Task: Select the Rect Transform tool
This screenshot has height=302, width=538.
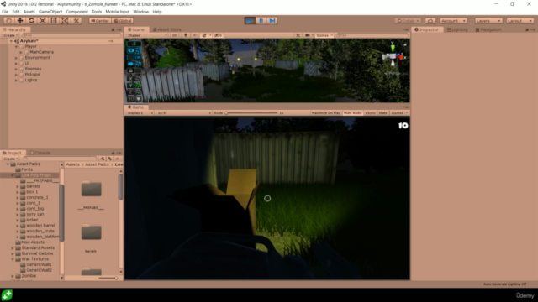Action: [54, 21]
